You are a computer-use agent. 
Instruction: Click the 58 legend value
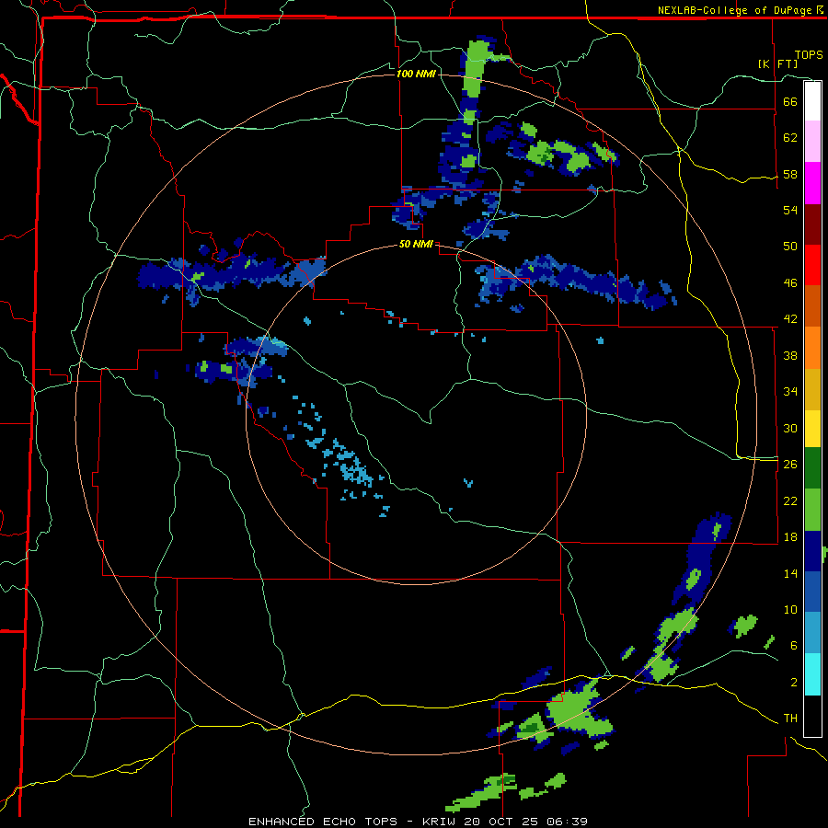pyautogui.click(x=790, y=174)
